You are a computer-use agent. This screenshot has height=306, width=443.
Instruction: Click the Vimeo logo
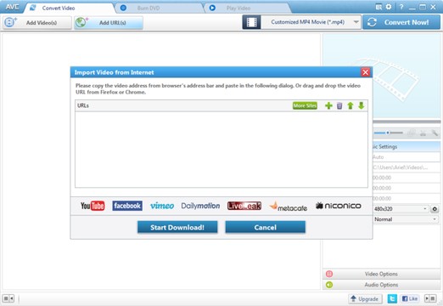coord(162,206)
